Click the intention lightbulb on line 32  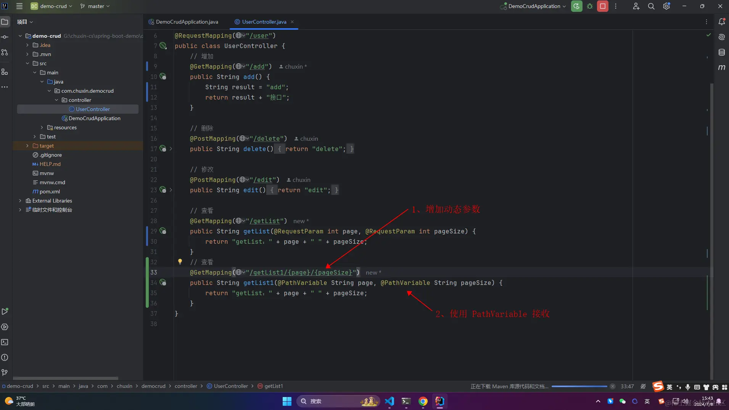(x=180, y=262)
